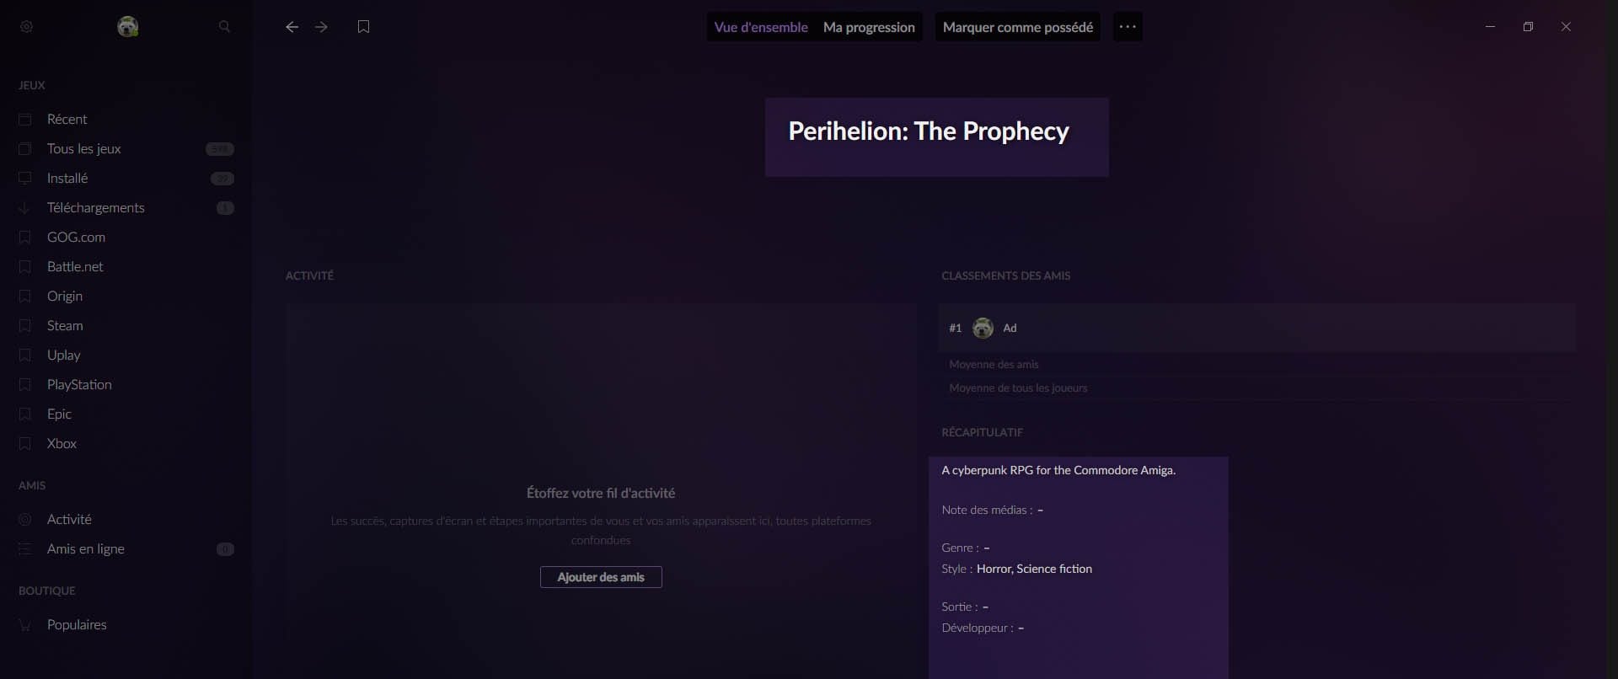The image size is (1618, 679).
Task: Open the search magnifier icon
Action: 224,27
